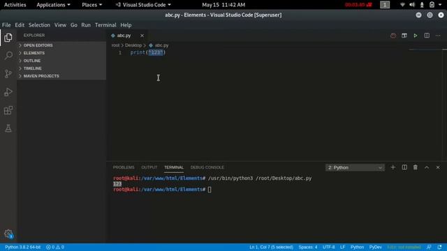Open the Testing flask view
This screenshot has height=251, width=447.
click(x=8, y=128)
